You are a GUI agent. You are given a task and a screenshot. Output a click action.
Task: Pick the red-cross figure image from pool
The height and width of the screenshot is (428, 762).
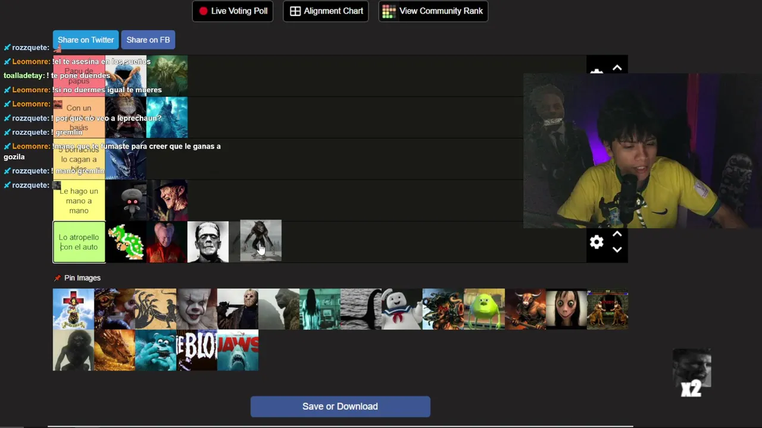(73, 309)
